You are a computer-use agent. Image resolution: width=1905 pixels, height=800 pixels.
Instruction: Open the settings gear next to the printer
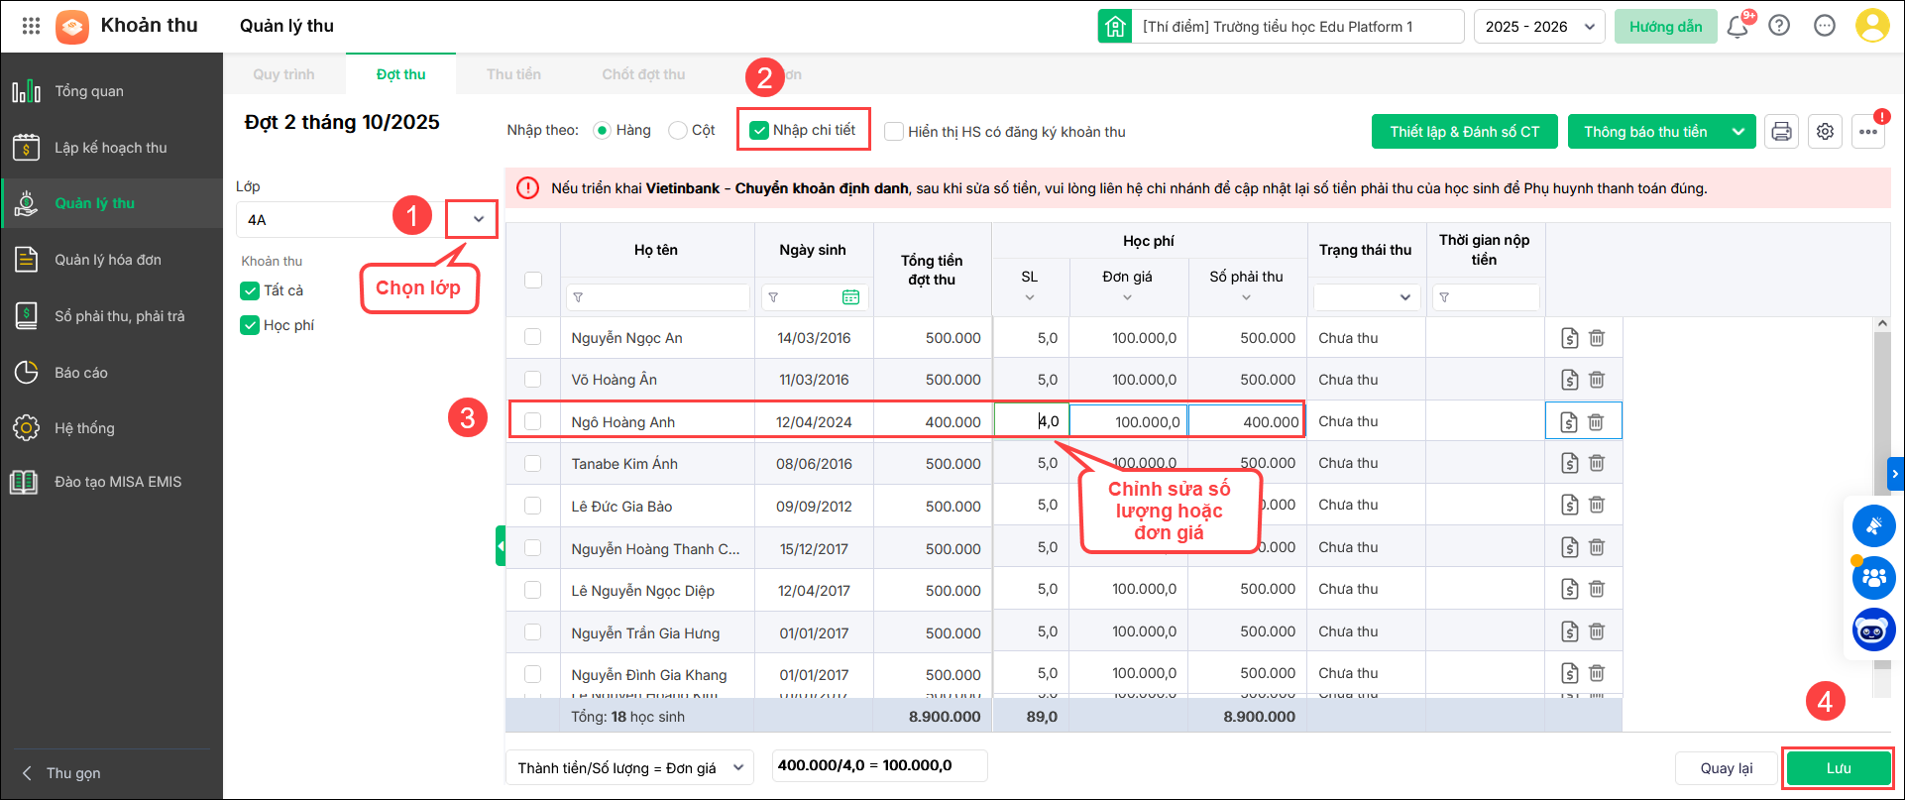(x=1825, y=132)
